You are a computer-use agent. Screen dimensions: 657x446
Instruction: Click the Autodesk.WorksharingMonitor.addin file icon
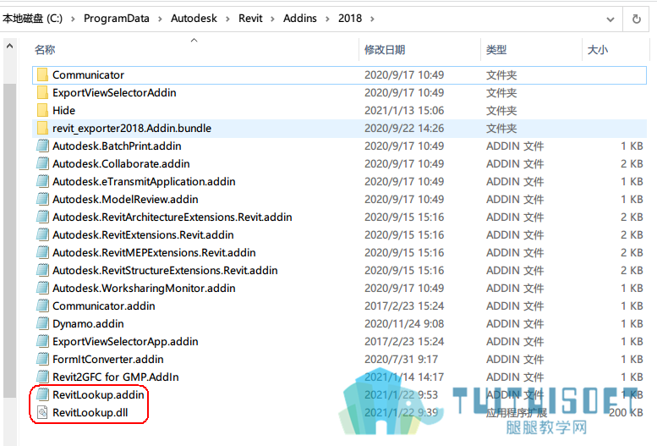click(x=42, y=288)
